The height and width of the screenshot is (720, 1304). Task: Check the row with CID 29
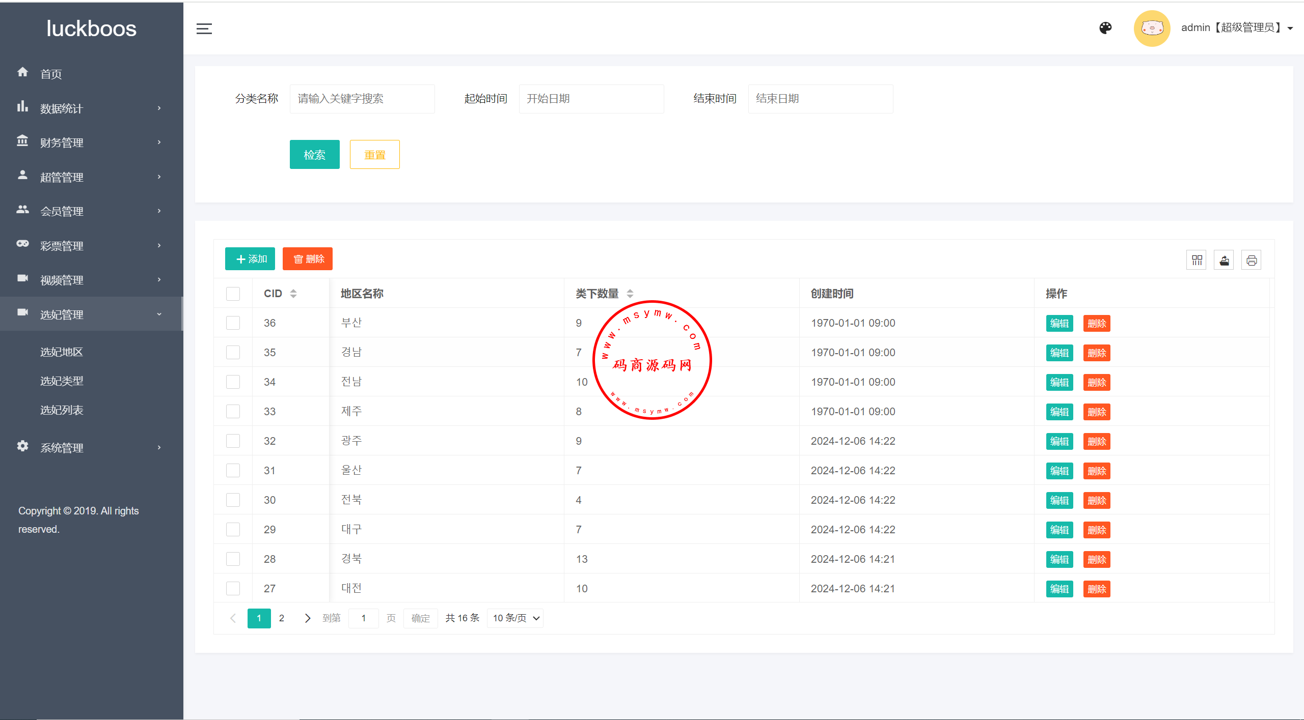click(233, 530)
